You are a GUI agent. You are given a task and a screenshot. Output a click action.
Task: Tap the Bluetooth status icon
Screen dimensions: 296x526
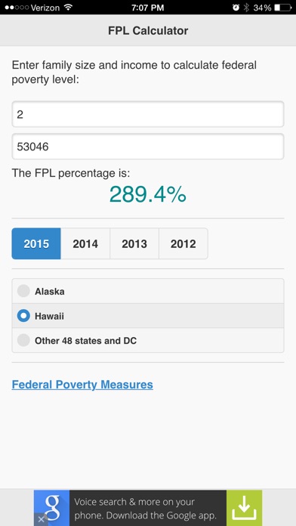[247, 8]
